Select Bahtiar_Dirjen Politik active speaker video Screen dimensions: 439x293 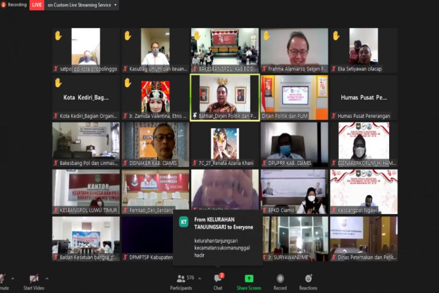(x=225, y=98)
